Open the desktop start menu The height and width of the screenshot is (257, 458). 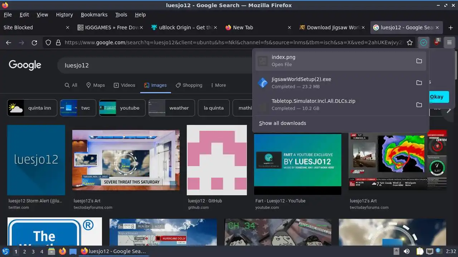6,251
